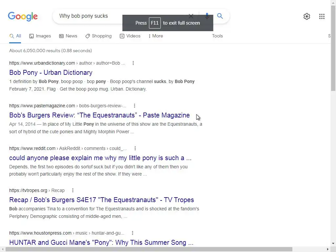Open the 'could anyone please explain' Reddit link
The height and width of the screenshot is (252, 336).
click(x=100, y=158)
